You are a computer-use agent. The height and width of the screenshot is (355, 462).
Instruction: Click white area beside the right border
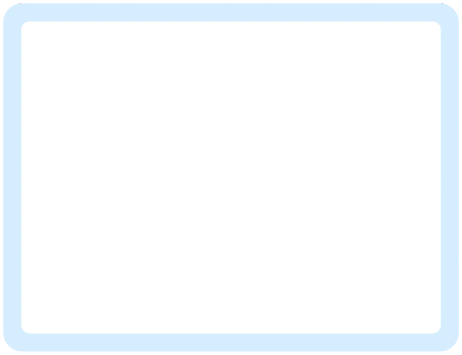click(x=435, y=177)
